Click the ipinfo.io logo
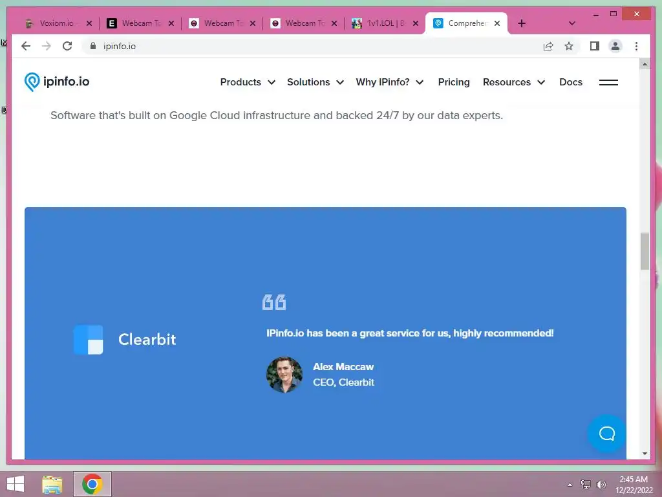The width and height of the screenshot is (662, 497). coord(57,82)
